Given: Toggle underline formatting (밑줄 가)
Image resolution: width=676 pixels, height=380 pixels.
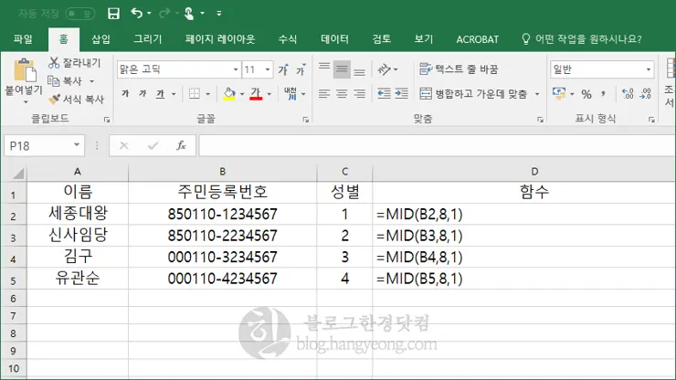Looking at the screenshot, I should (x=161, y=93).
